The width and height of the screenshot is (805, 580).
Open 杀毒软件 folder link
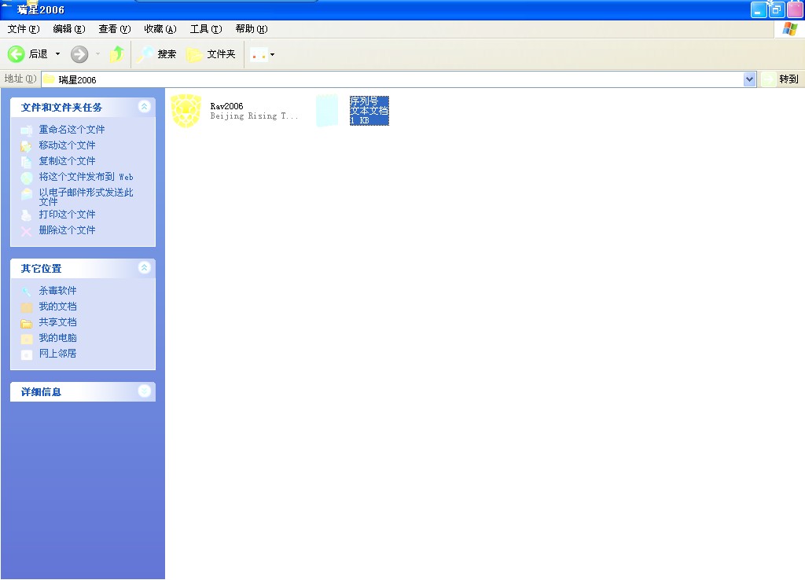point(57,291)
